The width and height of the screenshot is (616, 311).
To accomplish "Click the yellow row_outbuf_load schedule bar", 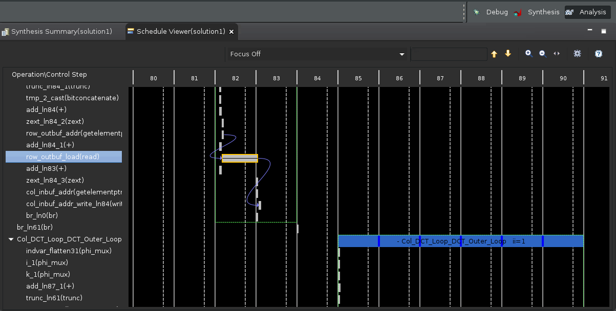I will tap(239, 159).
